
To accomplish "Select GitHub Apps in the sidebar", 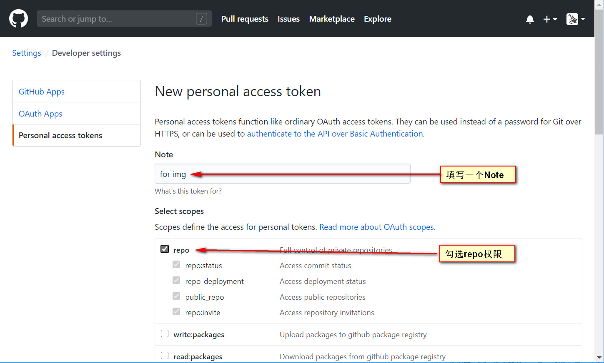I will [42, 92].
